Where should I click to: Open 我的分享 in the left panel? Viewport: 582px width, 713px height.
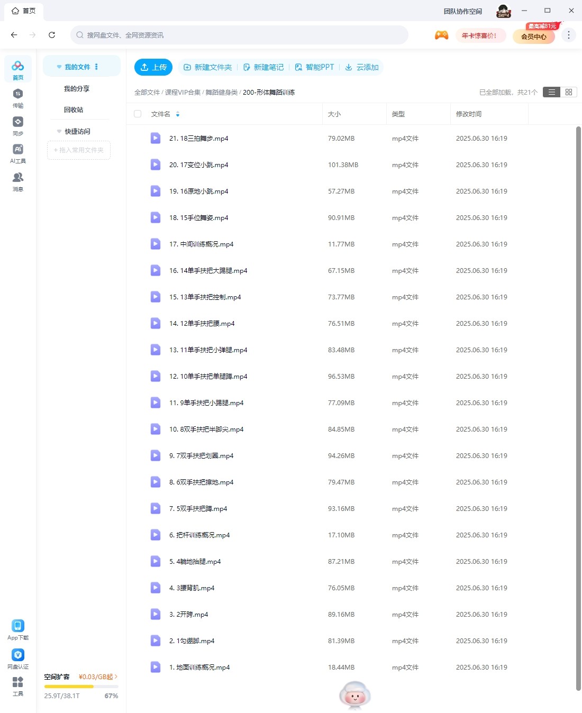coord(77,89)
